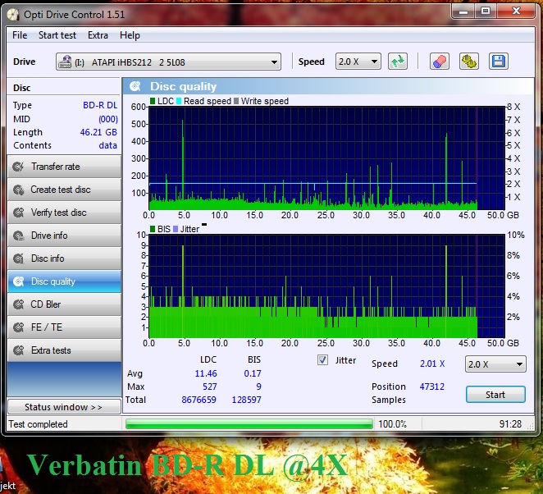This screenshot has width=543, height=494.
Task: Click the 100.0% progress percentage
Action: (392, 424)
